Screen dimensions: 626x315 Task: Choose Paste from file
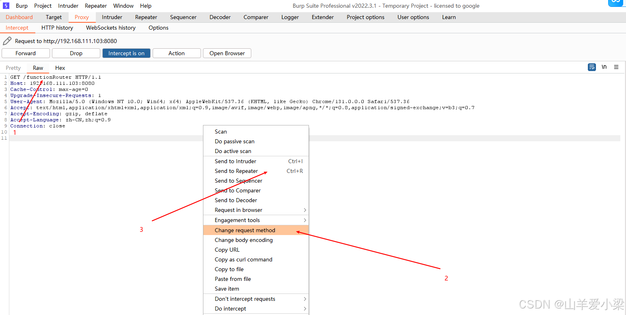click(x=256, y=279)
